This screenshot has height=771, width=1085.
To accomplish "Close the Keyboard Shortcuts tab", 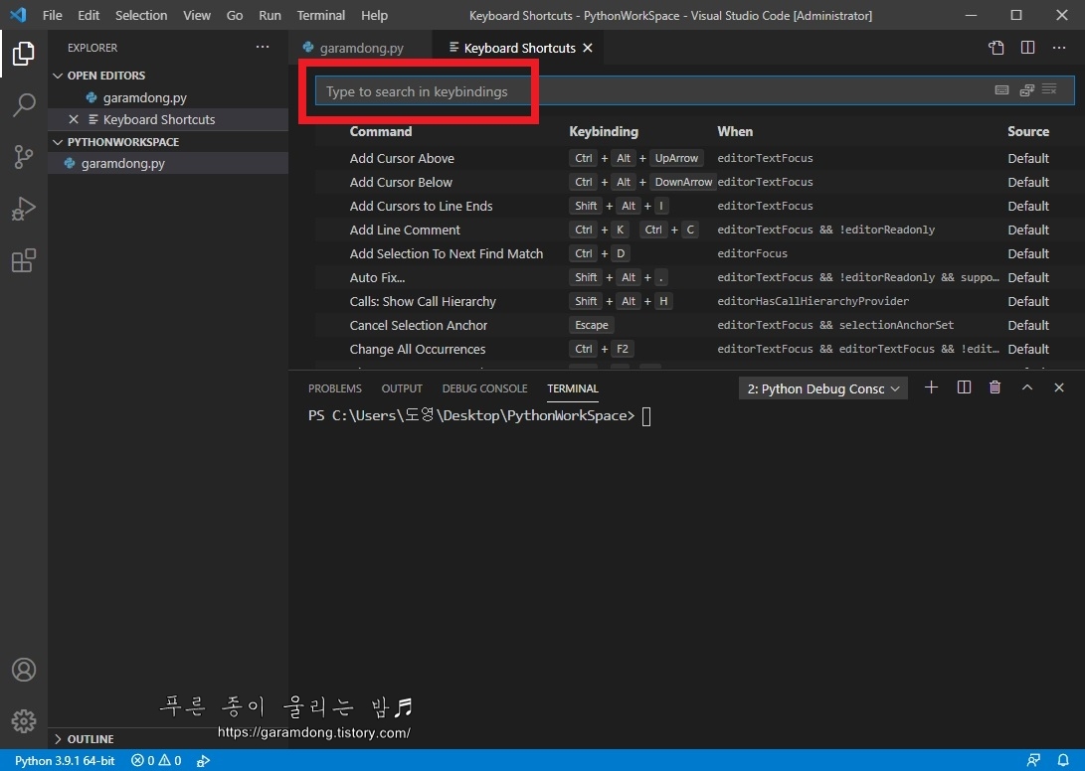I will 588,48.
